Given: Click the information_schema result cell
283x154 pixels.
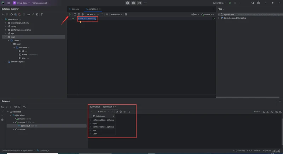Looking at the screenshot, I should 103,120.
